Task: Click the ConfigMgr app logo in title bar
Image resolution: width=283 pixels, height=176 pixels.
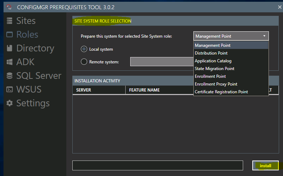Action: pos(9,7)
